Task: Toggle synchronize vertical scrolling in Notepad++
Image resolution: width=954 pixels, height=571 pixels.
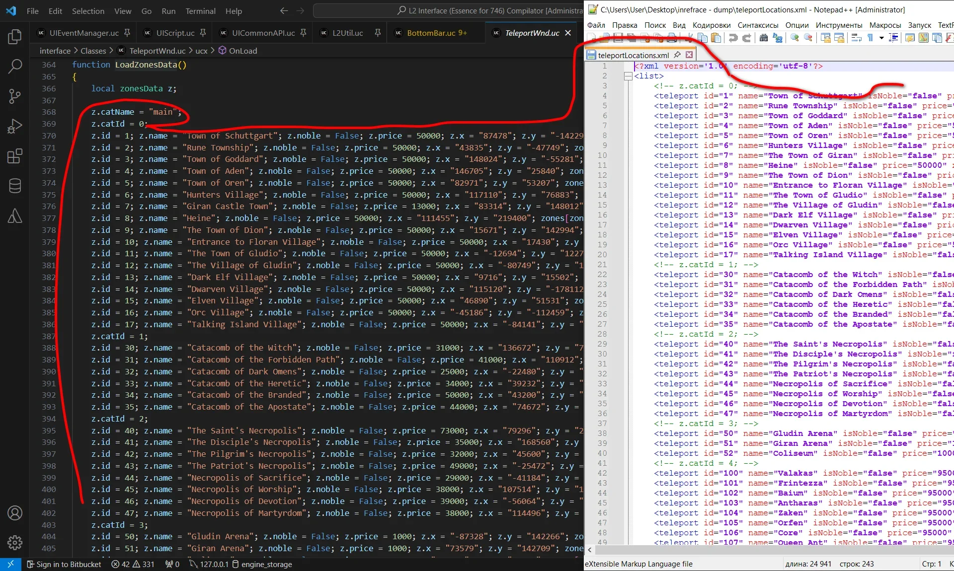Action: click(825, 38)
